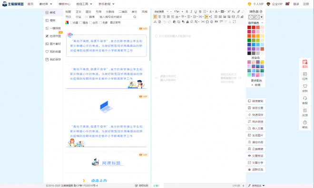The height and width of the screenshot is (188, 314).
Task: Open the 微信工具 dropdown menu
Action: pyautogui.click(x=84, y=4)
